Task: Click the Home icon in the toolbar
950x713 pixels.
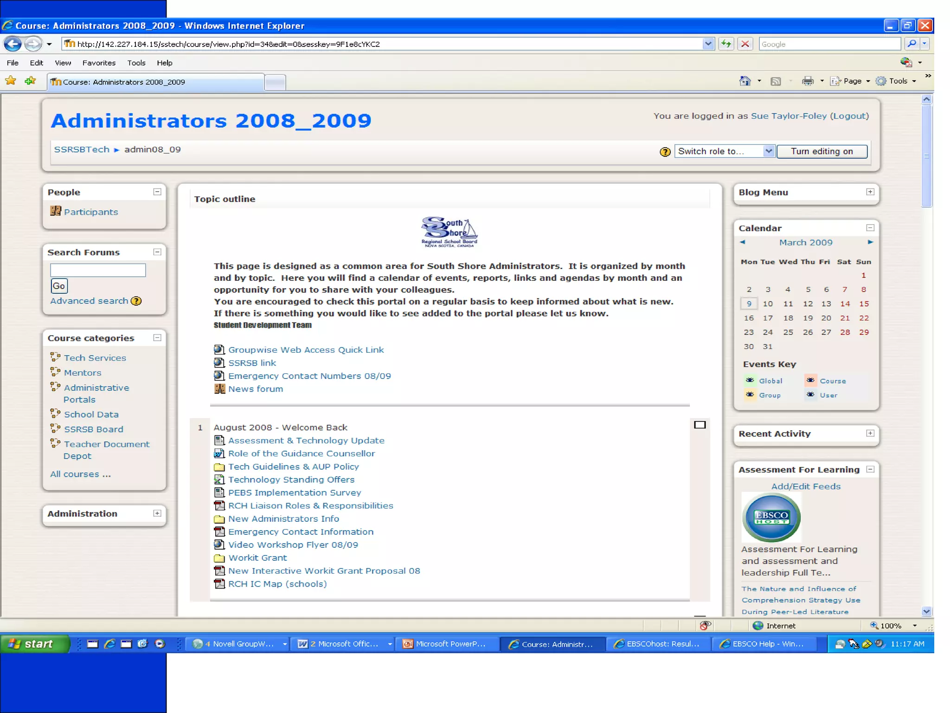Action: click(x=745, y=81)
